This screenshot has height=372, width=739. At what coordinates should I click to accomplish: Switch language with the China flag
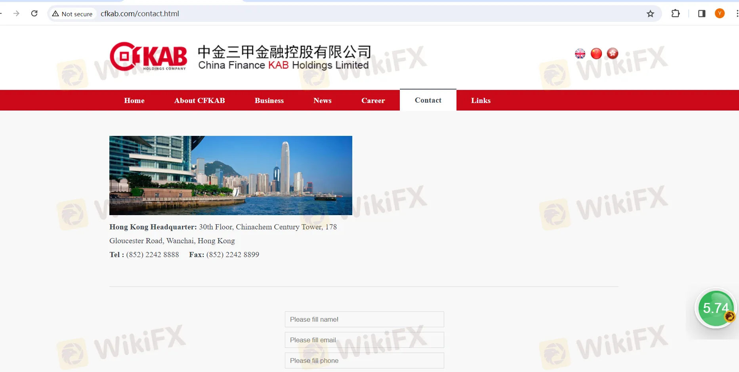[x=596, y=53]
